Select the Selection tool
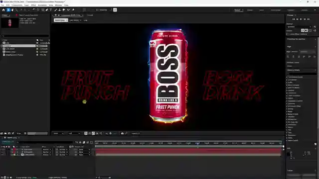The image size is (319, 179). pyautogui.click(x=8, y=10)
